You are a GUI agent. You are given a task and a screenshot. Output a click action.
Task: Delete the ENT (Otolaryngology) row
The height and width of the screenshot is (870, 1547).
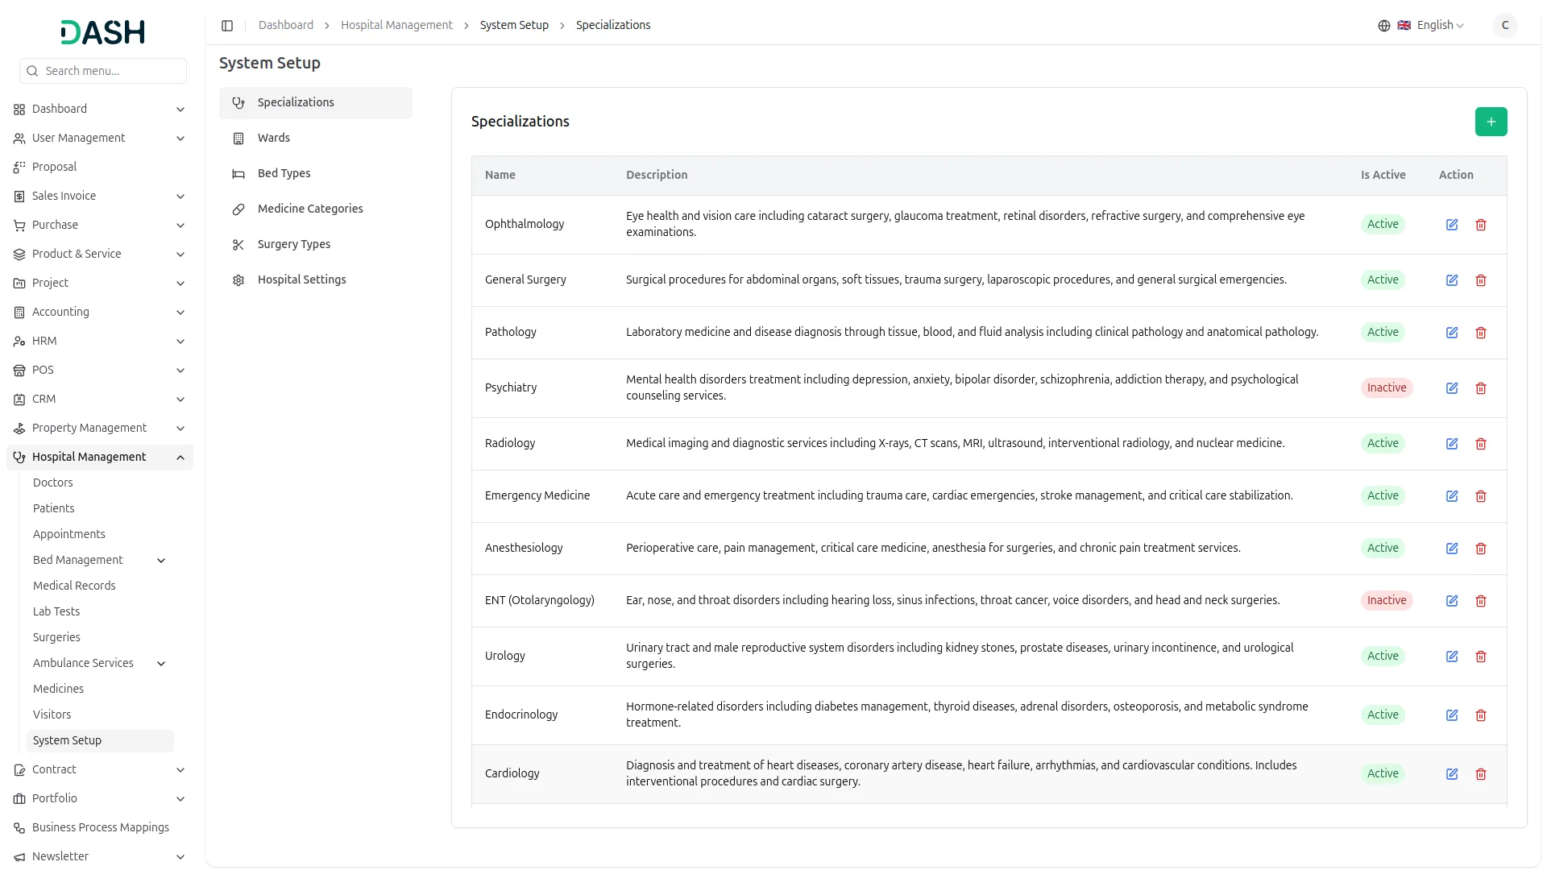pyautogui.click(x=1481, y=601)
